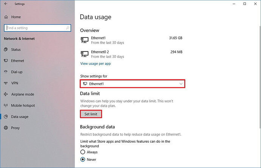Go to Proxy settings

15,128
